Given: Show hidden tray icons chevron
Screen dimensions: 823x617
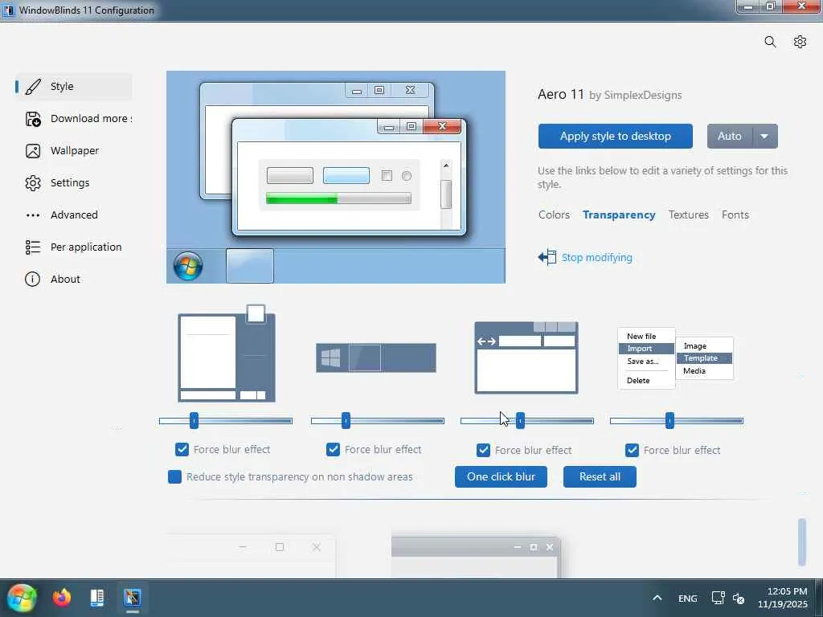Looking at the screenshot, I should coord(657,598).
